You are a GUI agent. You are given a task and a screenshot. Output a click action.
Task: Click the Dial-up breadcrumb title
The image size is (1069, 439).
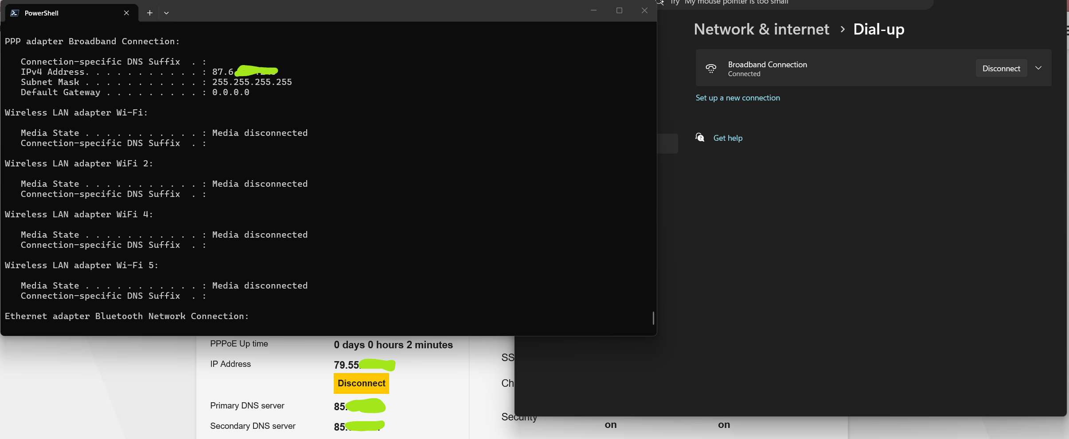878,29
